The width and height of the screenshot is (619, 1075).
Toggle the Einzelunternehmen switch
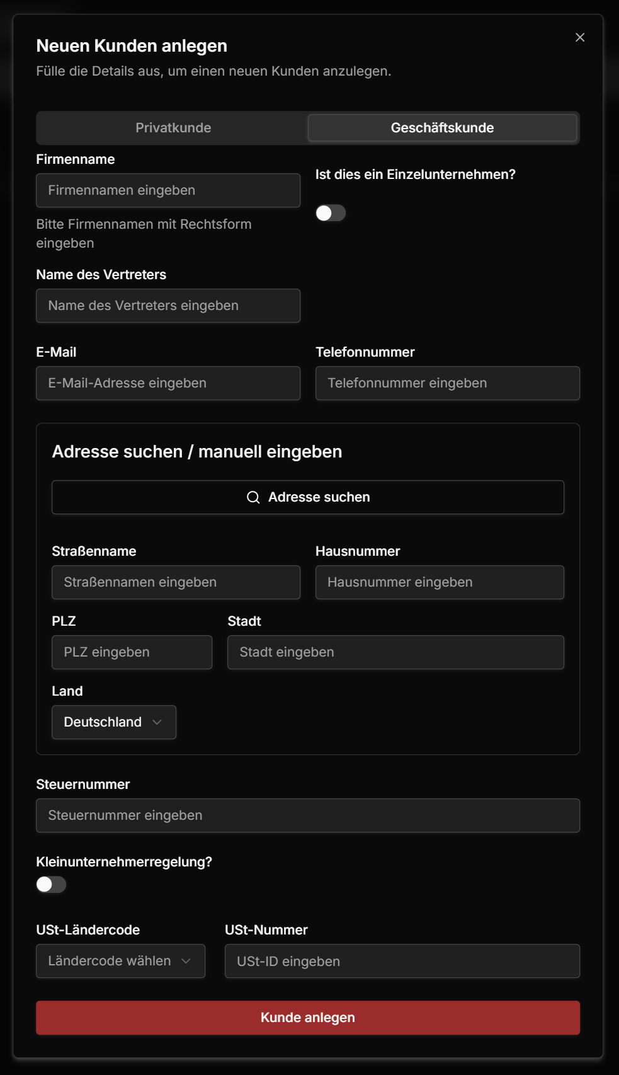pyautogui.click(x=331, y=214)
